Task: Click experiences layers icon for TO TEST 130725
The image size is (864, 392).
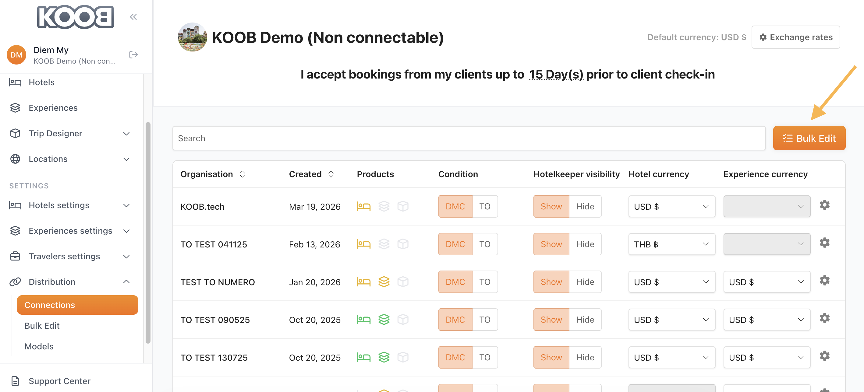Action: pyautogui.click(x=384, y=357)
